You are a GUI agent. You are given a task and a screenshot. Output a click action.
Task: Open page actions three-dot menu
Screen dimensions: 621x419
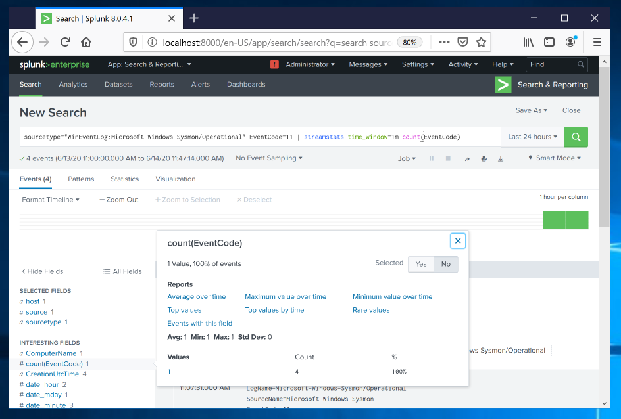pyautogui.click(x=444, y=42)
